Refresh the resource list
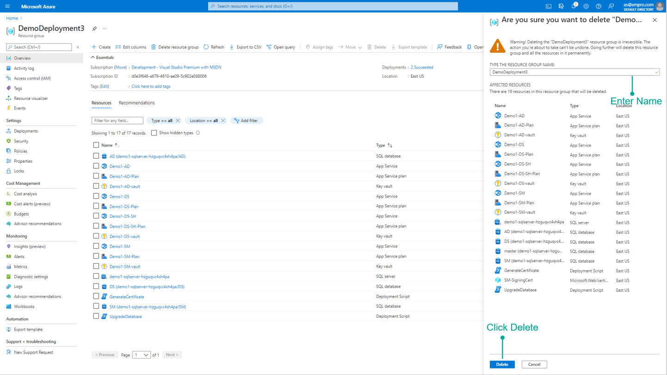 coord(214,47)
